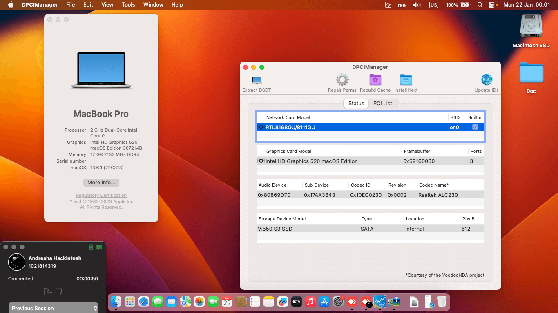Click the Rebuild Cache toolbar icon
The width and height of the screenshot is (558, 313).
pos(375,80)
